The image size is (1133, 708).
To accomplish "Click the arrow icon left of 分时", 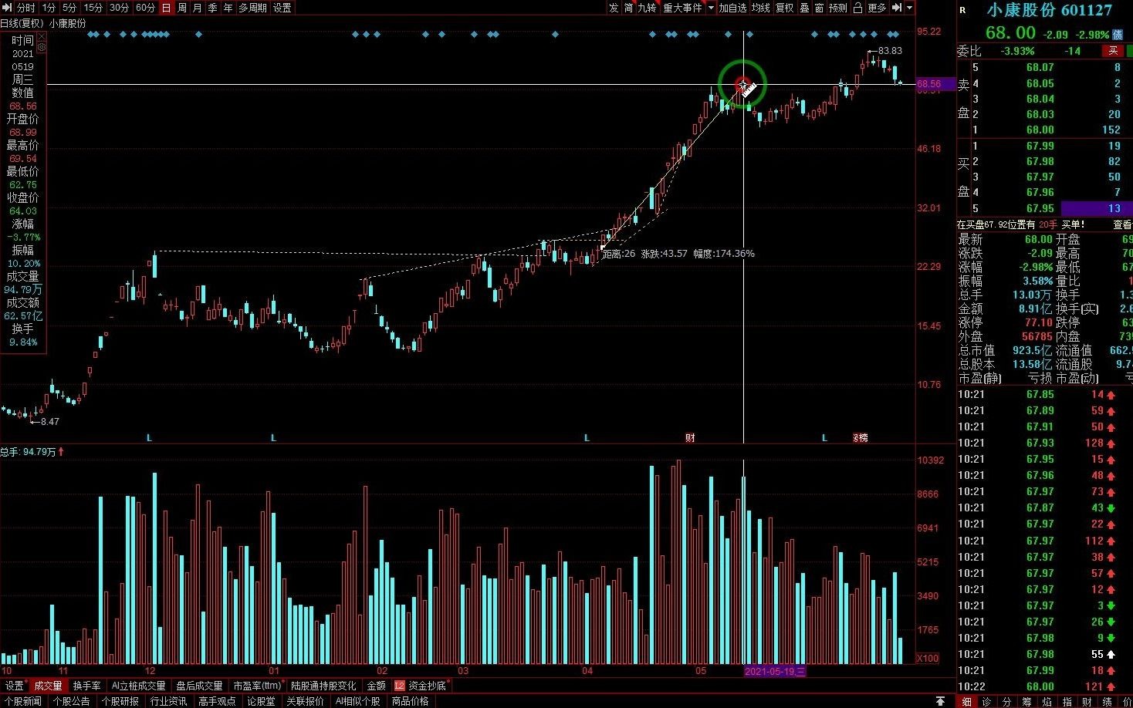I will pyautogui.click(x=8, y=8).
